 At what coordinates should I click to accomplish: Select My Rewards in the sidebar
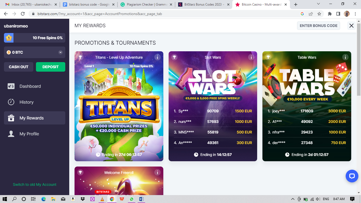(x=35, y=118)
